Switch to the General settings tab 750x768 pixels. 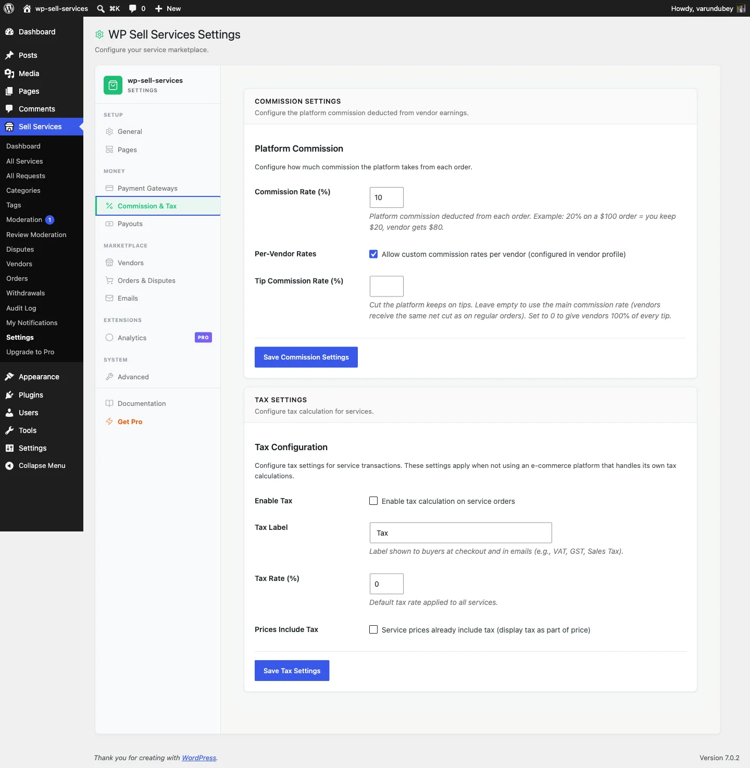[158, 132]
